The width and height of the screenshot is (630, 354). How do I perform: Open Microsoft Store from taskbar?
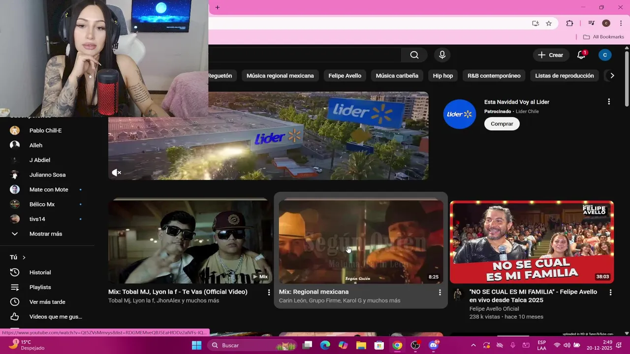(x=379, y=345)
